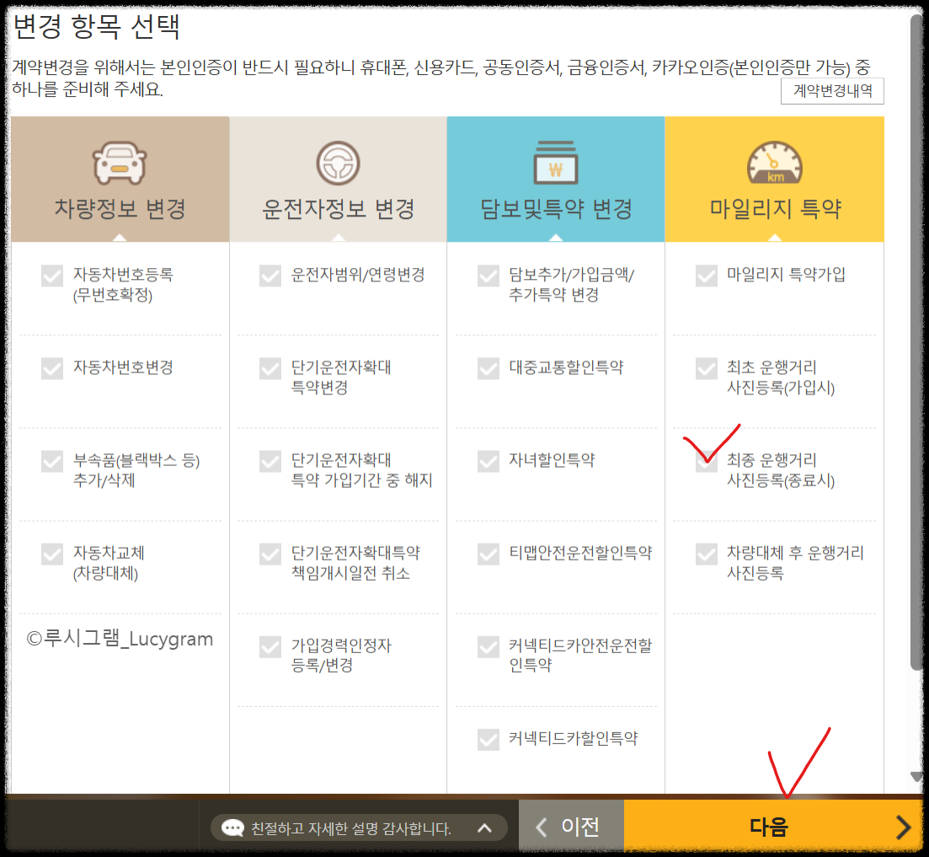Open the 차량정보 변경 tab heading
This screenshot has height=857, width=929.
click(x=120, y=179)
